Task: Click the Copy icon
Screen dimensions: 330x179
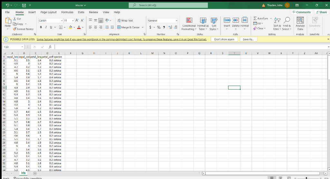Action: coord(15,24)
